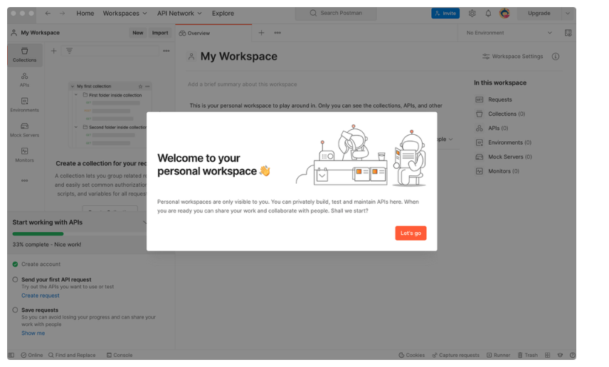Viewport: 609px width, 367px height.
Task: Open the APIs sidebar tab
Action: tap(24, 80)
